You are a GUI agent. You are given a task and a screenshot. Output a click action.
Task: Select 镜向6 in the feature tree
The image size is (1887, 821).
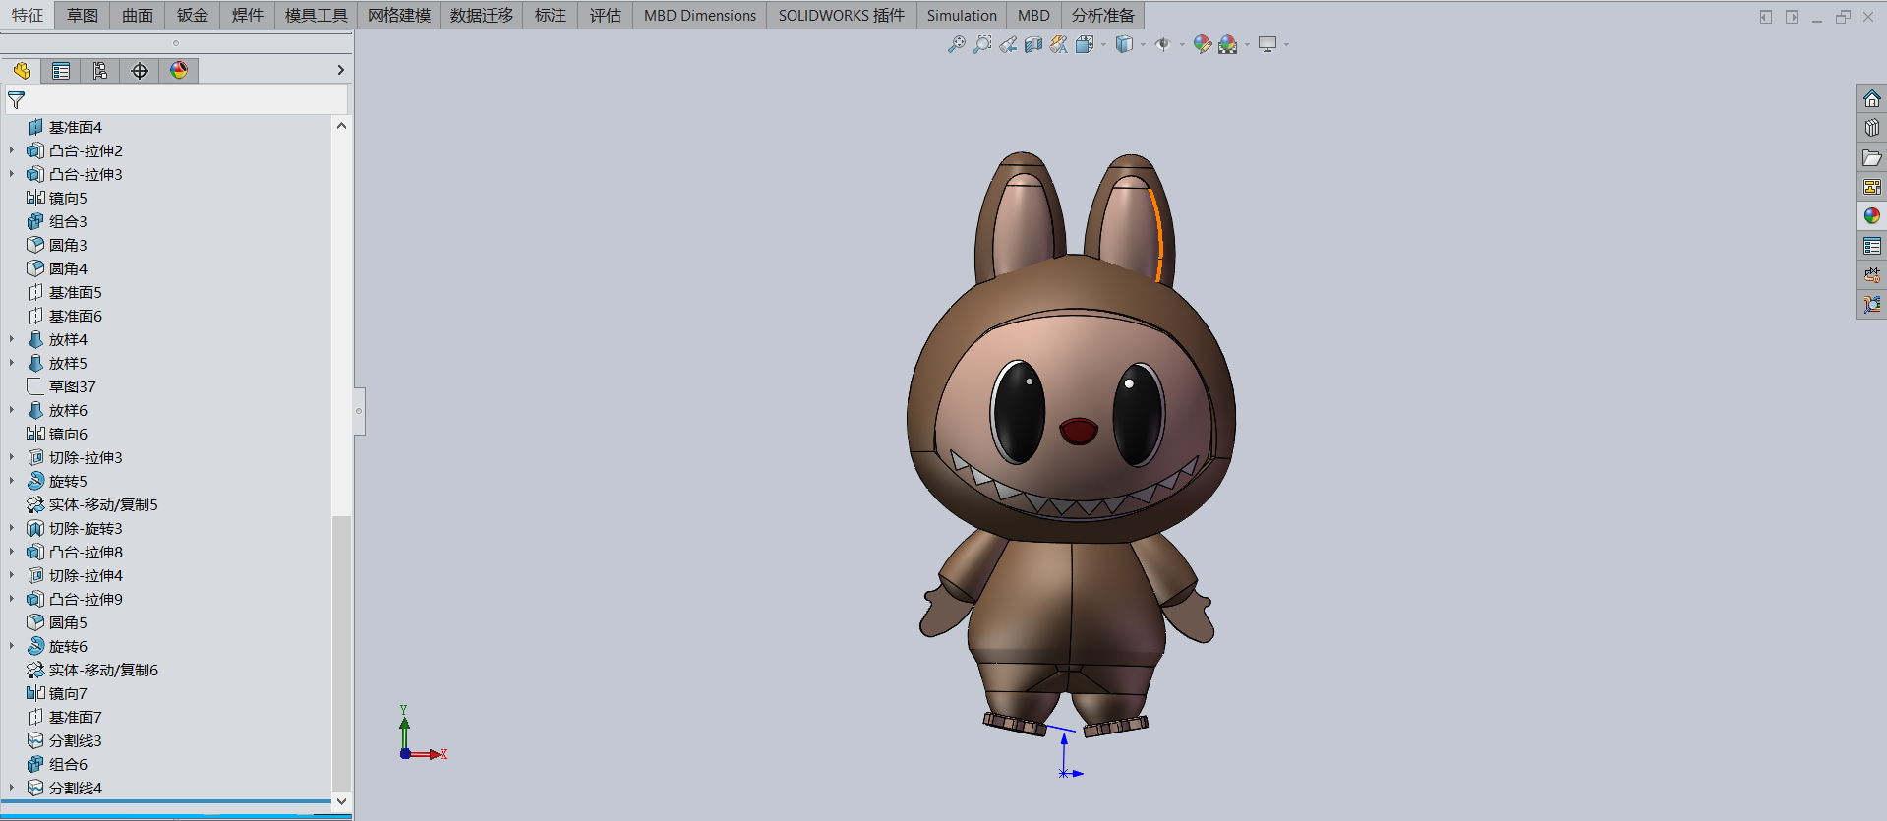point(68,434)
